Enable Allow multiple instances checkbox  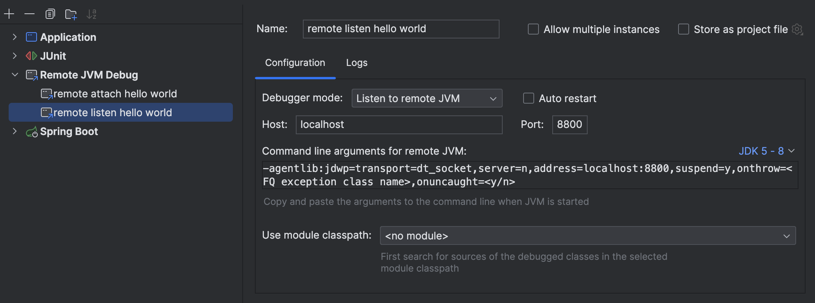pos(533,29)
